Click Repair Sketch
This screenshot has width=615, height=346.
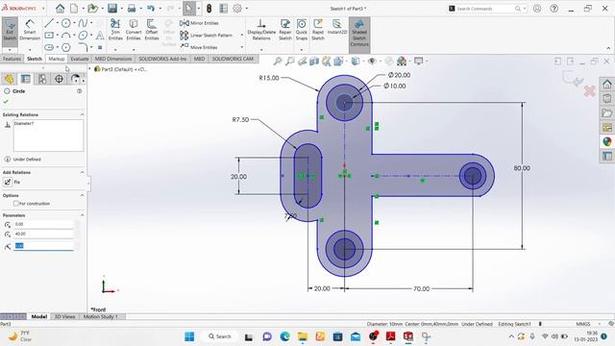point(285,30)
